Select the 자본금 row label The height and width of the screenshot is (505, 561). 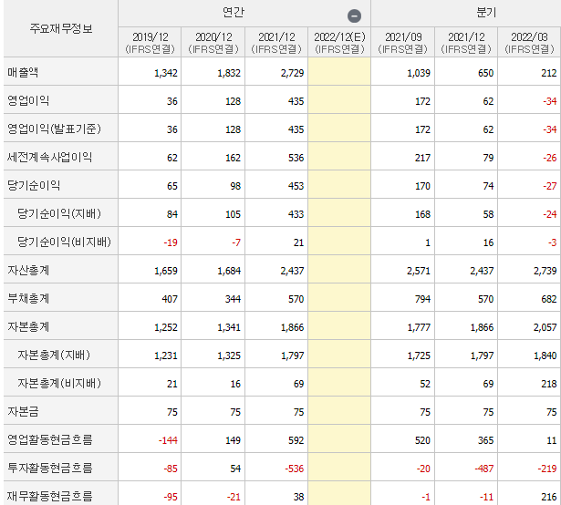23,412
